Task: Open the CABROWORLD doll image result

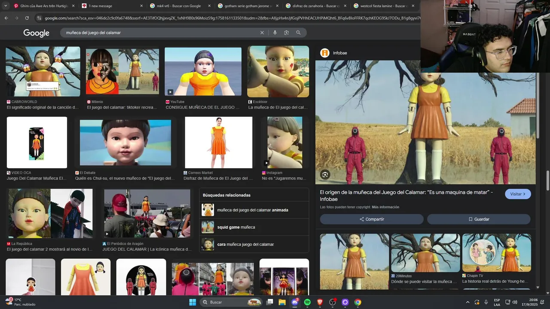Action: [x=43, y=72]
